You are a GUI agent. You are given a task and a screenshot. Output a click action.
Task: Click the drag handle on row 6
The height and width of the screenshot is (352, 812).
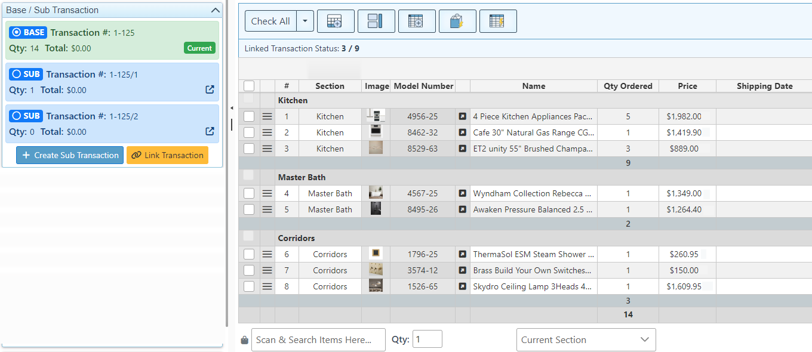tap(267, 254)
